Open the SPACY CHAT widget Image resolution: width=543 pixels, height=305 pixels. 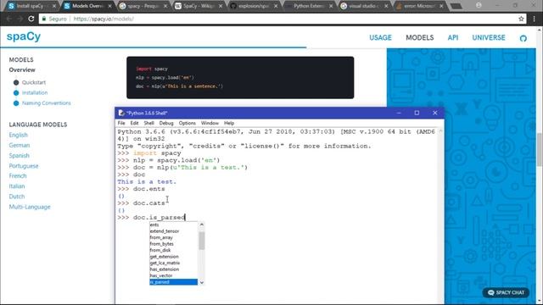[x=506, y=292]
